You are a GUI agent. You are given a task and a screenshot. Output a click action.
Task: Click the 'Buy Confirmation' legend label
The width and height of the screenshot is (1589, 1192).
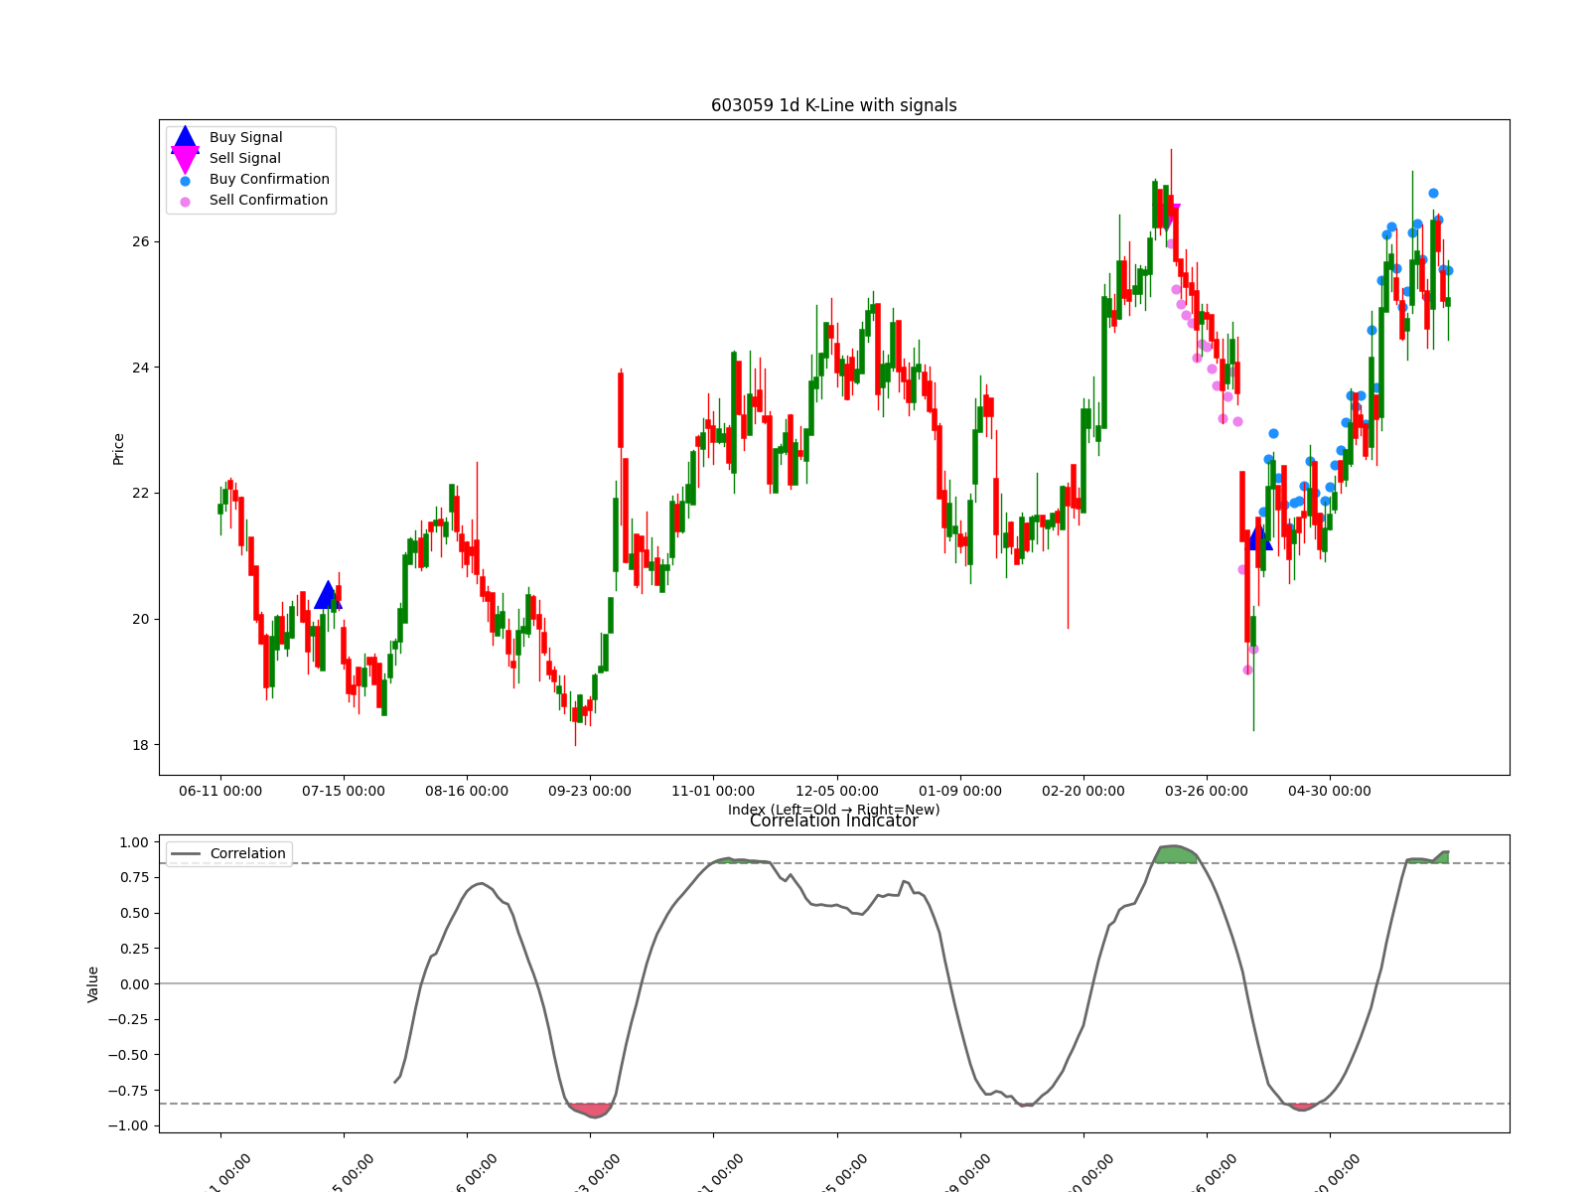269,180
